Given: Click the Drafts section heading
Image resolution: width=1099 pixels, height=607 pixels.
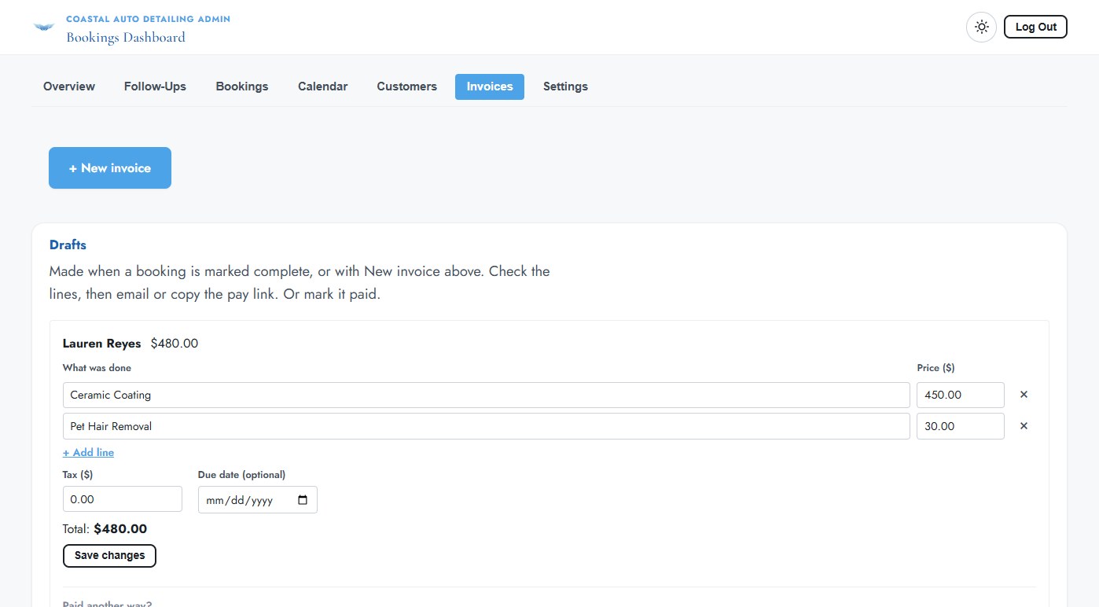Looking at the screenshot, I should [x=68, y=245].
